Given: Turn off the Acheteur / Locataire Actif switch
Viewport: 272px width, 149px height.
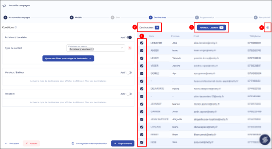Looking at the screenshot, I should (x=129, y=38).
